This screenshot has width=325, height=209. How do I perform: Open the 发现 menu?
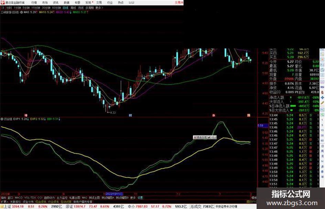(88, 2)
